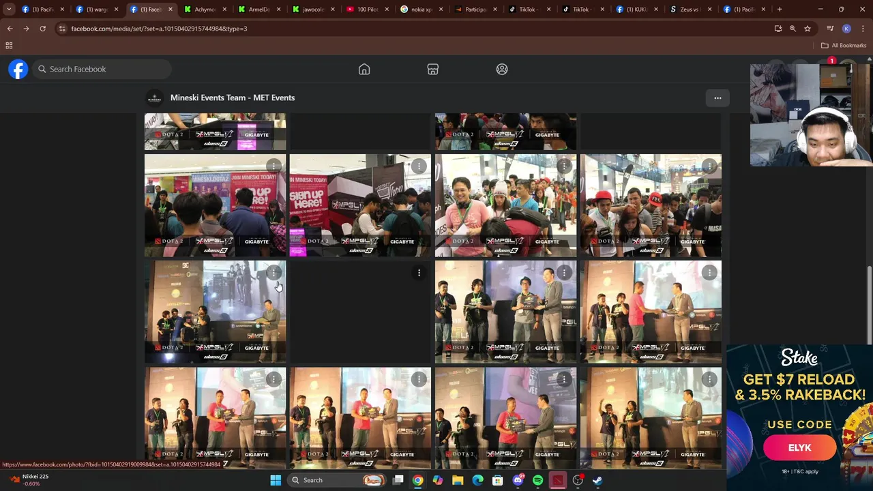Bookmark this page with the star icon
The image size is (873, 491).
coord(808,29)
